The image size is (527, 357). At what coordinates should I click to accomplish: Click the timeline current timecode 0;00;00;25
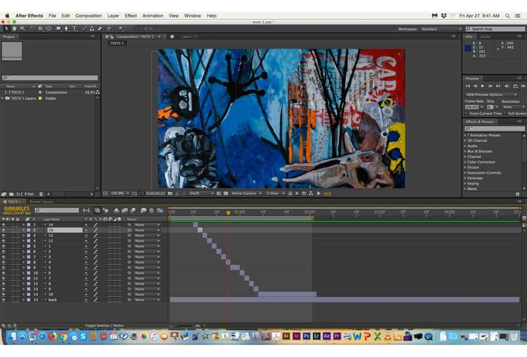pyautogui.click(x=16, y=209)
